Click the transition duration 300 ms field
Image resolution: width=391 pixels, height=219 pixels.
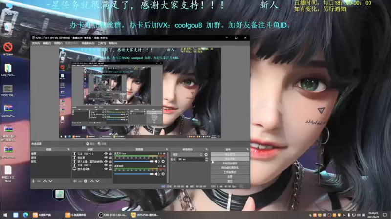coord(191,159)
